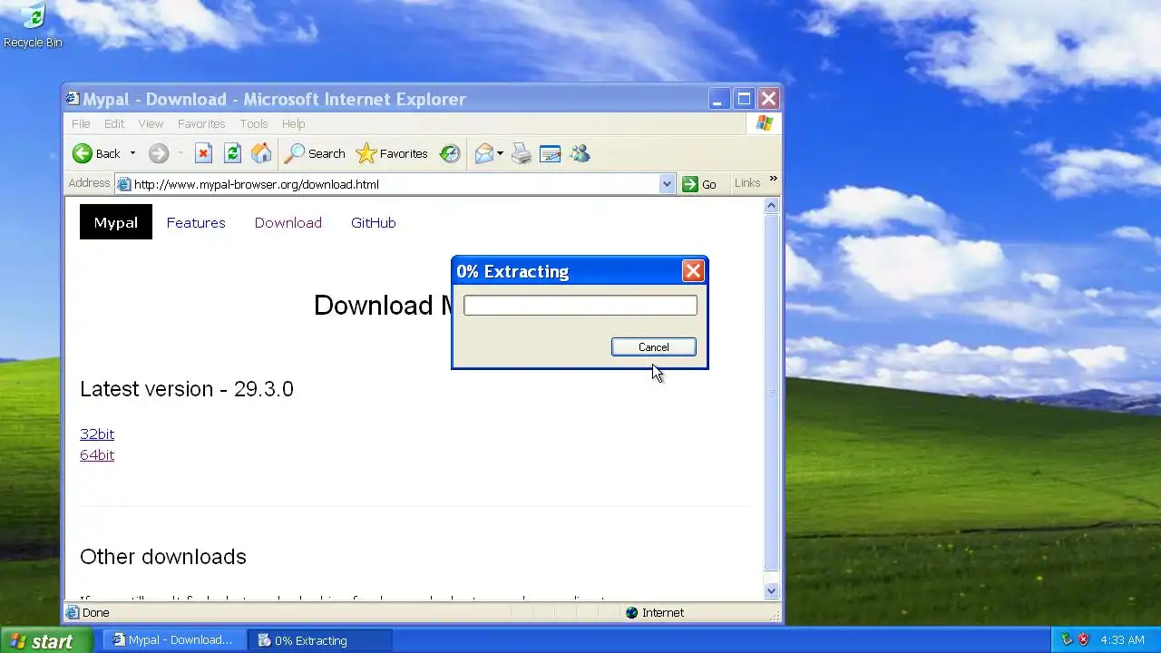This screenshot has width=1161, height=653.
Task: Click the Edit page icon
Action: [x=551, y=153]
